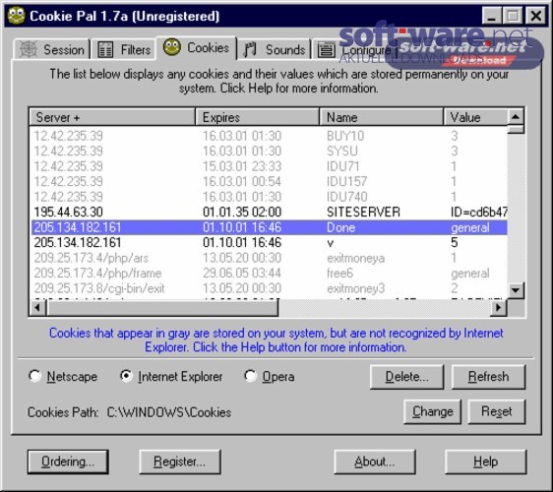Click Change for the cookies path
The height and width of the screenshot is (492, 553).
pyautogui.click(x=432, y=411)
